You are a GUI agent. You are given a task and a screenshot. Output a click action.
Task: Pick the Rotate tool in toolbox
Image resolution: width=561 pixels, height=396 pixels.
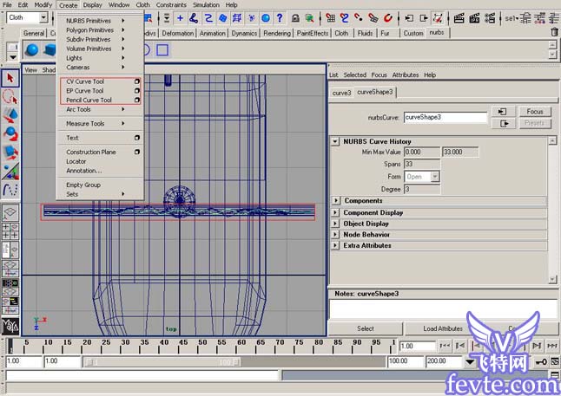tap(10, 133)
